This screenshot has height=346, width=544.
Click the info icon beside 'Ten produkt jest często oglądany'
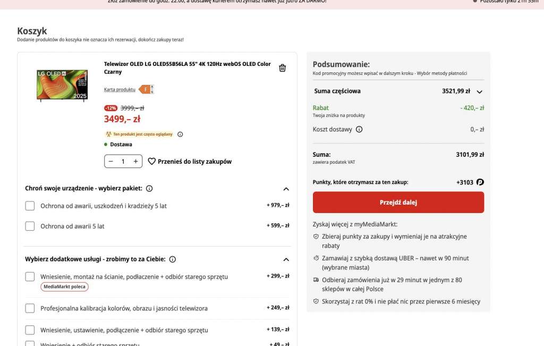point(180,134)
